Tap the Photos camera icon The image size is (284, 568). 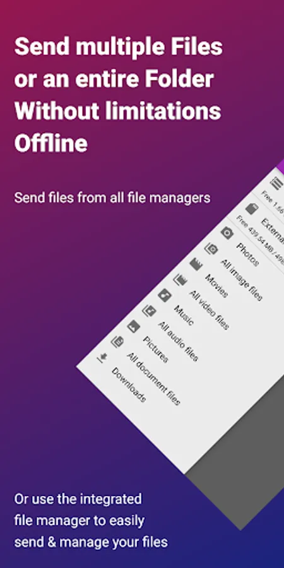pyautogui.click(x=227, y=233)
